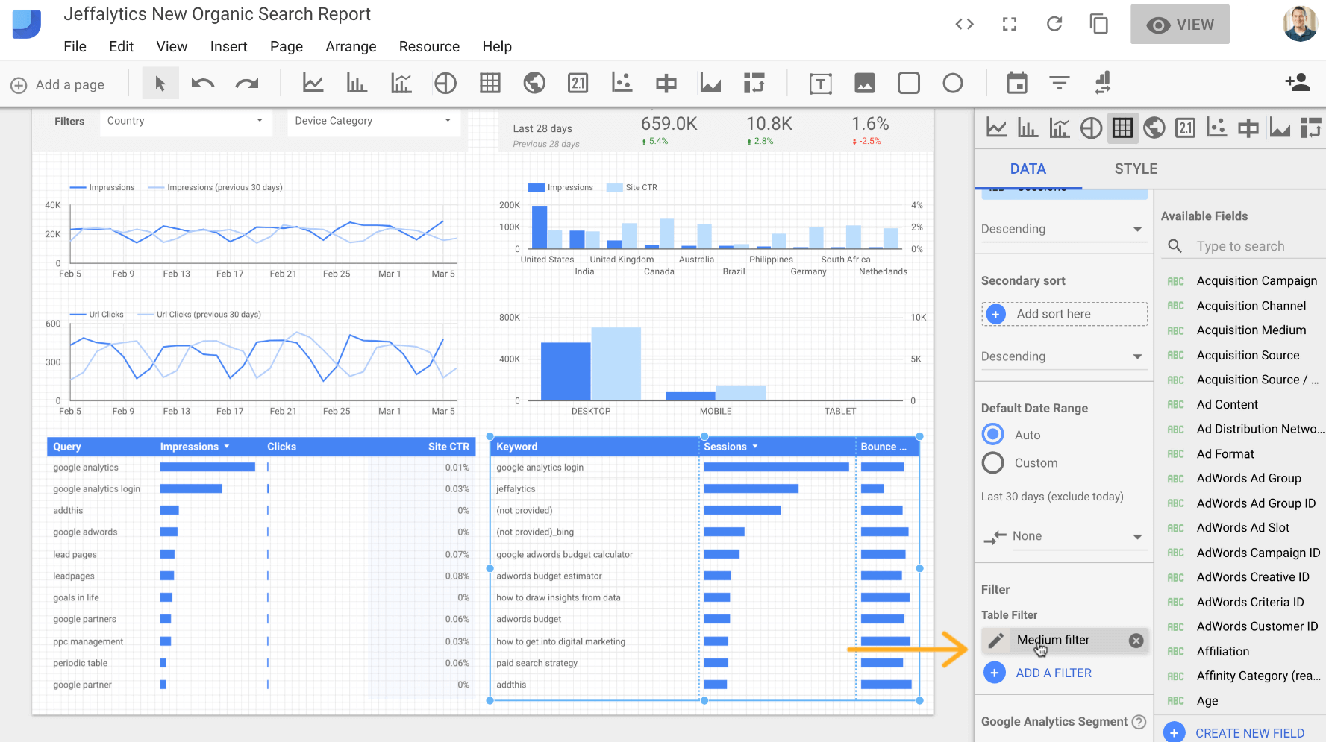Open Google Analytics Segment help icon

pos(1139,722)
